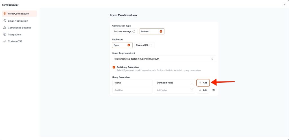Close the Form Behavior dialog
This screenshot has width=289, height=140.
click(x=284, y=5)
